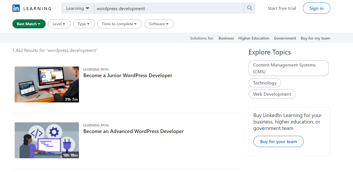Open Higher Education solutions link
This screenshot has height=172, width=353.
[254, 38]
